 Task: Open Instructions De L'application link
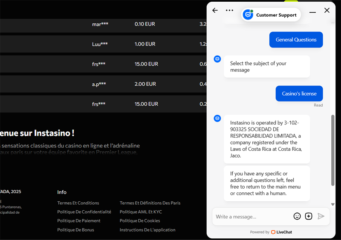click(147, 230)
